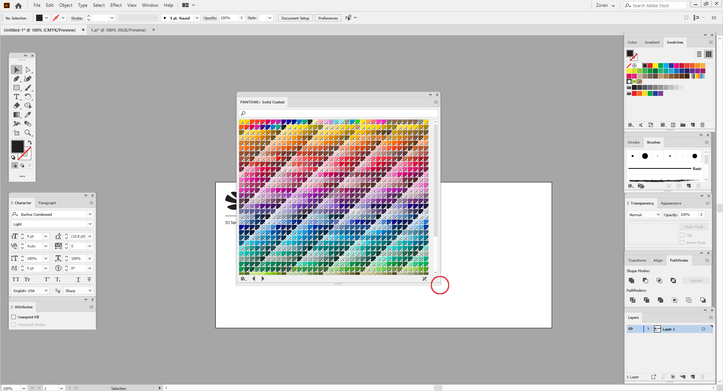Select the Eyedropper tool
The width and height of the screenshot is (723, 391).
28,115
